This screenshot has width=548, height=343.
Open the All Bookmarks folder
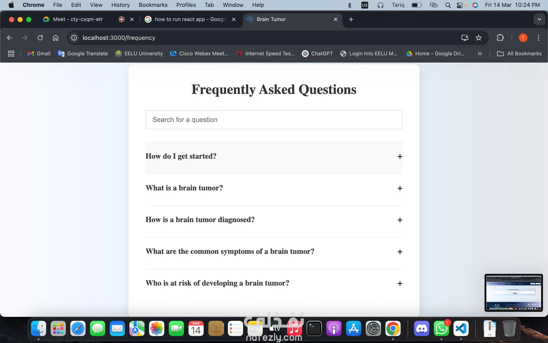click(x=519, y=53)
